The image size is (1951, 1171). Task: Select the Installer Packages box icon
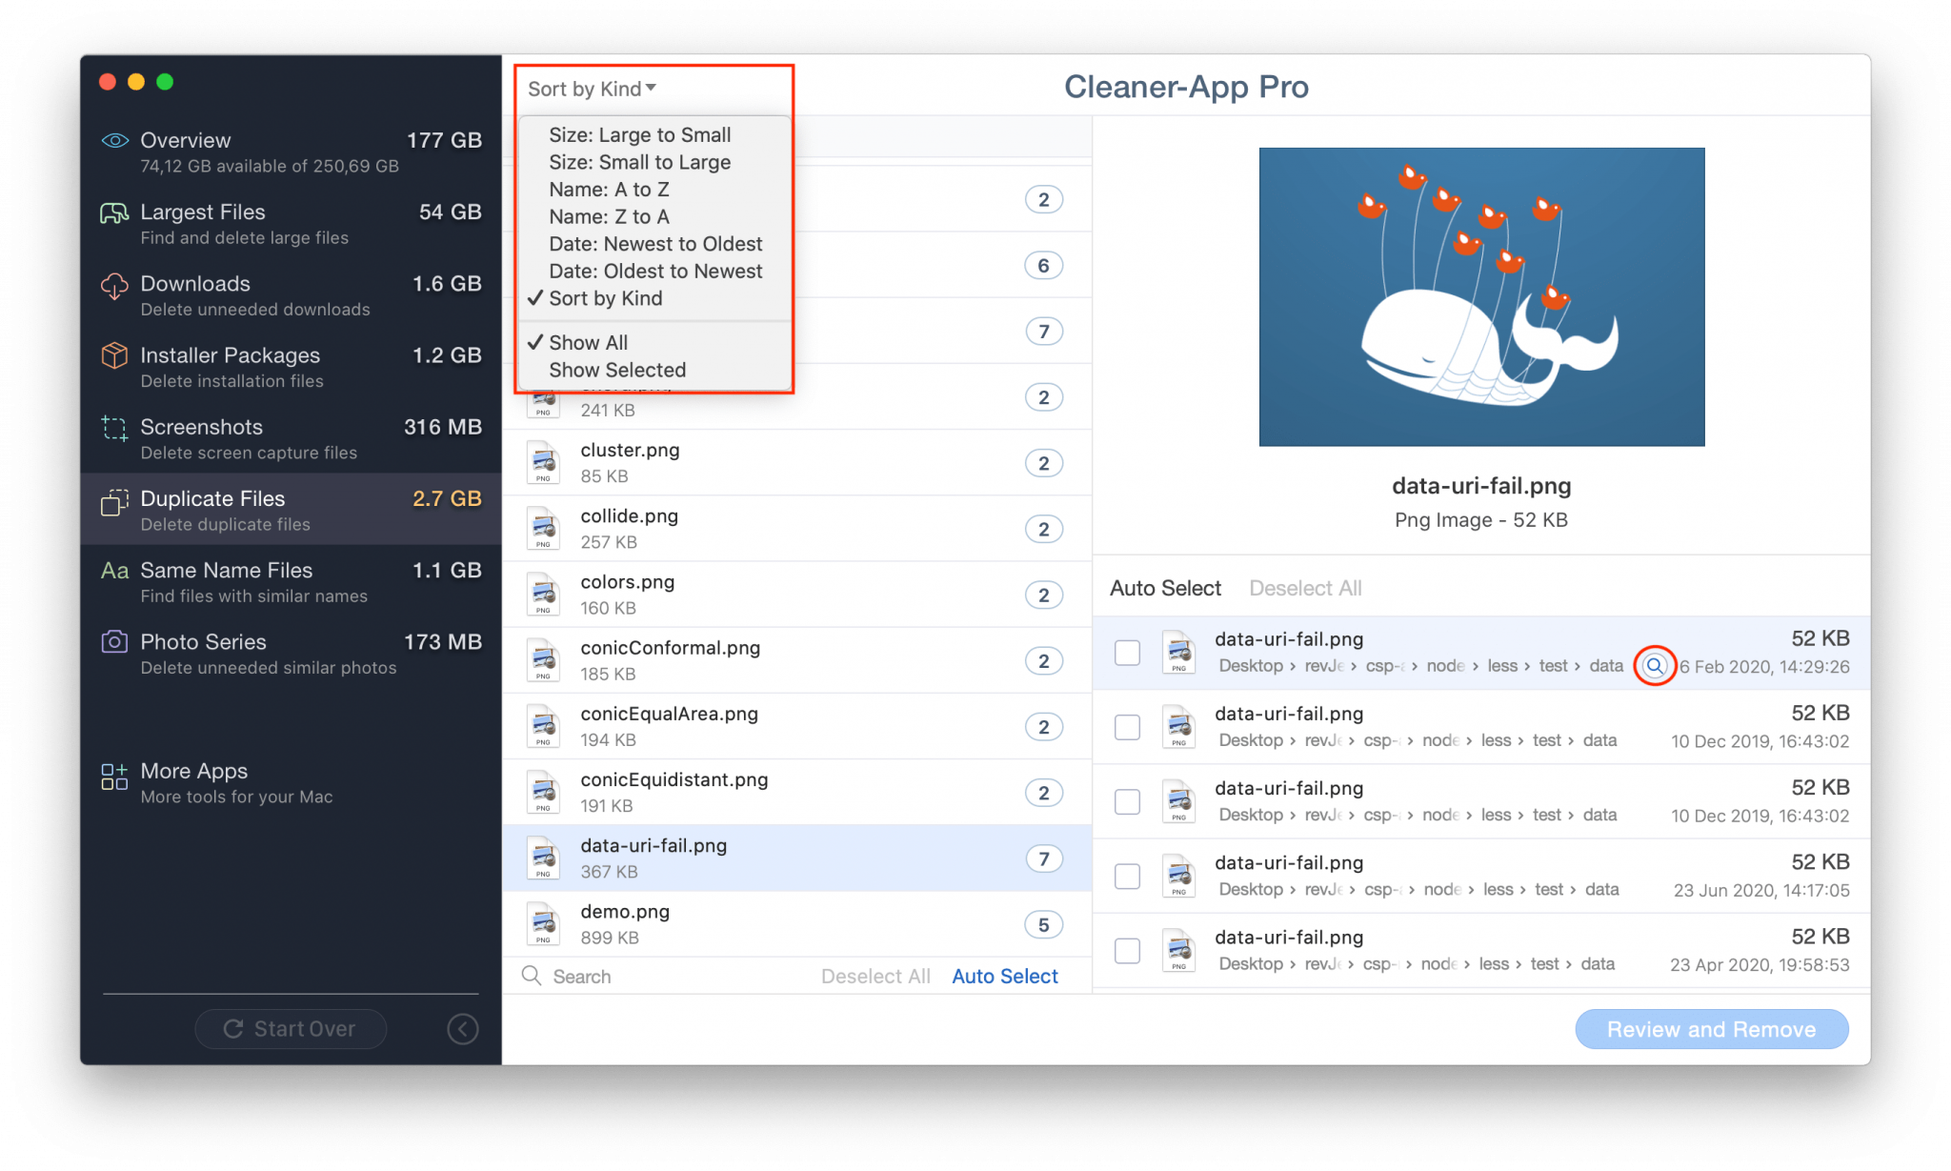113,355
